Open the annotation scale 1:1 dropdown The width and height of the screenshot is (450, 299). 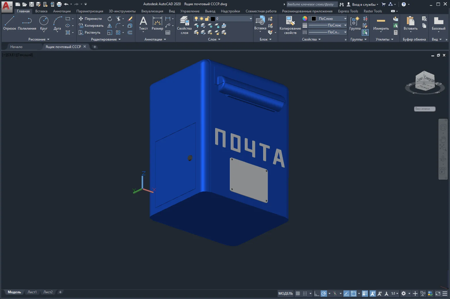(395, 294)
